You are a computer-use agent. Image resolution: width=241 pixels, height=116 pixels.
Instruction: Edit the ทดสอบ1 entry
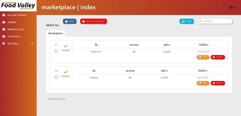coord(203,83)
